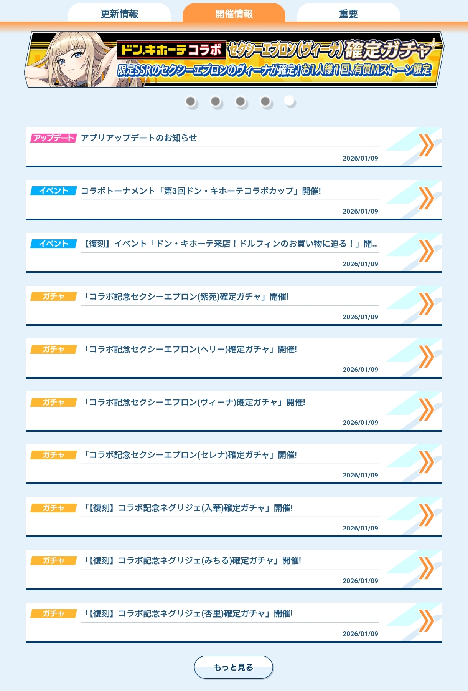This screenshot has height=691, width=468.
Task: Open 第3回ドン・キホーテコラボカップ tournament notice
Action: 201,191
